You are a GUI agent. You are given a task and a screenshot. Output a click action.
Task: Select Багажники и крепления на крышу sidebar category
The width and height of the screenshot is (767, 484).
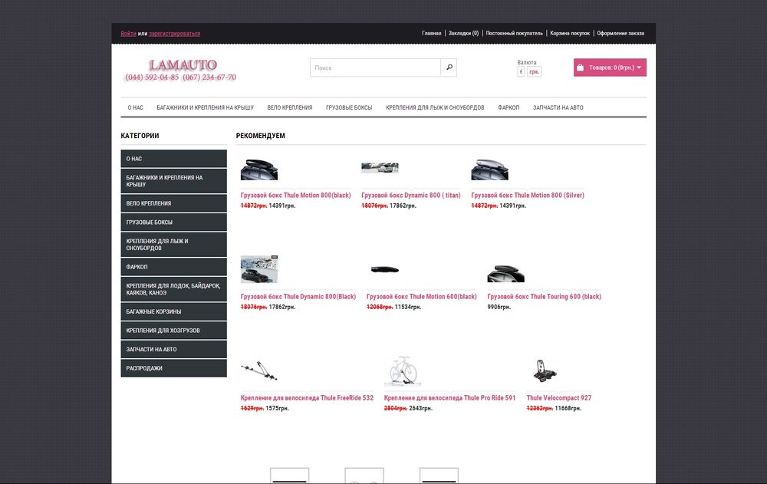pos(173,181)
